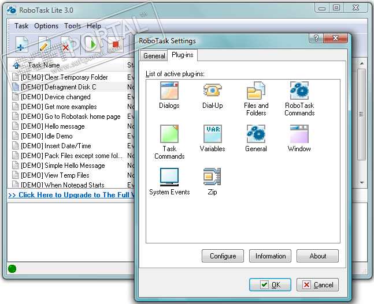Confirm settings with the OK button
This screenshot has height=304, width=374.
[271, 285]
